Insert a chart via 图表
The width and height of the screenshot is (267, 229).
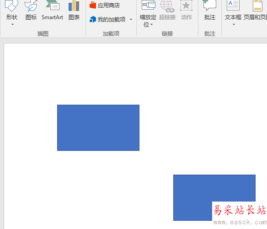click(x=74, y=10)
